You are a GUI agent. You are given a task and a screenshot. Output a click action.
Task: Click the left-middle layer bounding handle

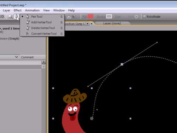[x=53, y=119]
